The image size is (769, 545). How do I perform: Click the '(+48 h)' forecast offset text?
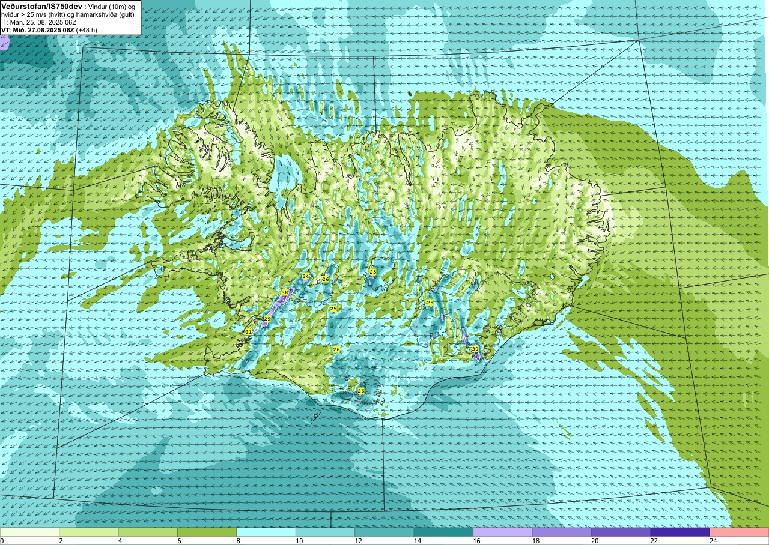[x=87, y=30]
